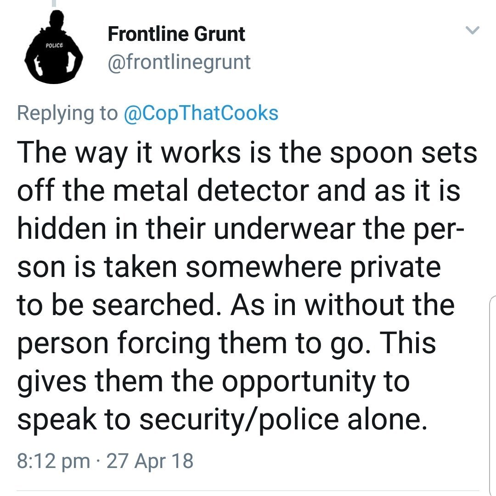Click the word 'forcing' in the tweet
Image resolution: width=496 pixels, height=496 pixels.
pos(184,343)
